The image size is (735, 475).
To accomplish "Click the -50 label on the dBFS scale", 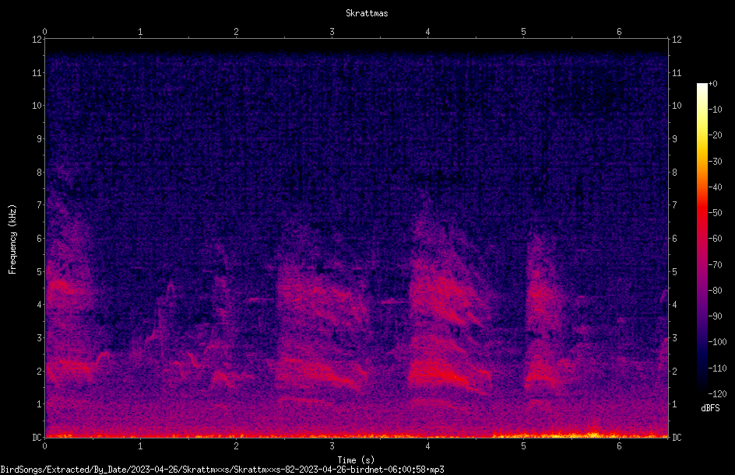I will (x=715, y=212).
